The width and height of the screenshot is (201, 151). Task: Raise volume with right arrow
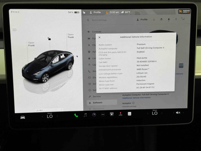point(183,112)
